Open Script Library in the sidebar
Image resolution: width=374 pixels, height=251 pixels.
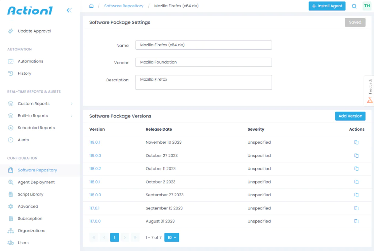tap(31, 194)
